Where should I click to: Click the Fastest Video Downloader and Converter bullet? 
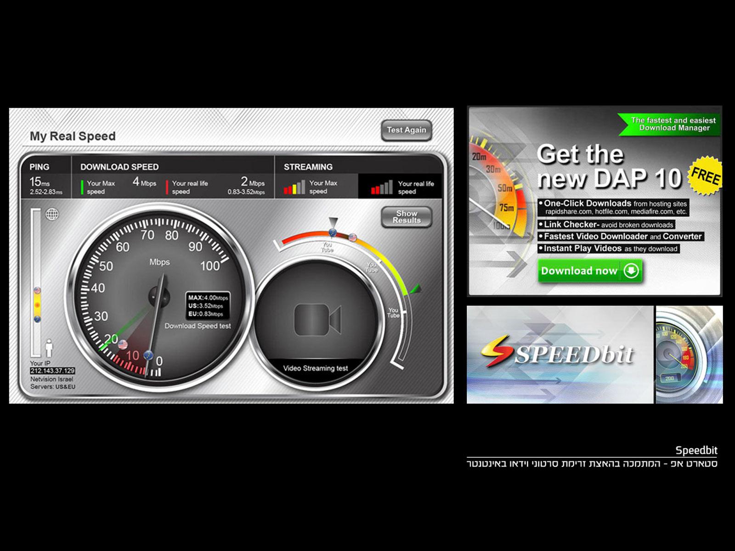coord(621,236)
